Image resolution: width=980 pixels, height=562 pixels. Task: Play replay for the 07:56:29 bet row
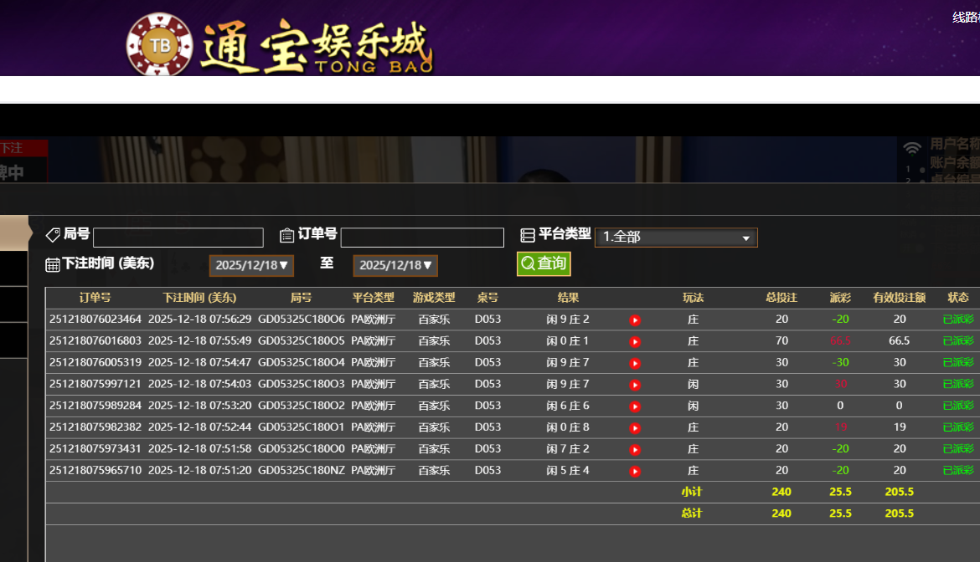pos(635,319)
